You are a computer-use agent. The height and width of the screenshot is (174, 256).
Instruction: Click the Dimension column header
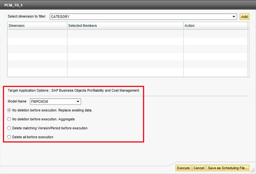coord(37,26)
